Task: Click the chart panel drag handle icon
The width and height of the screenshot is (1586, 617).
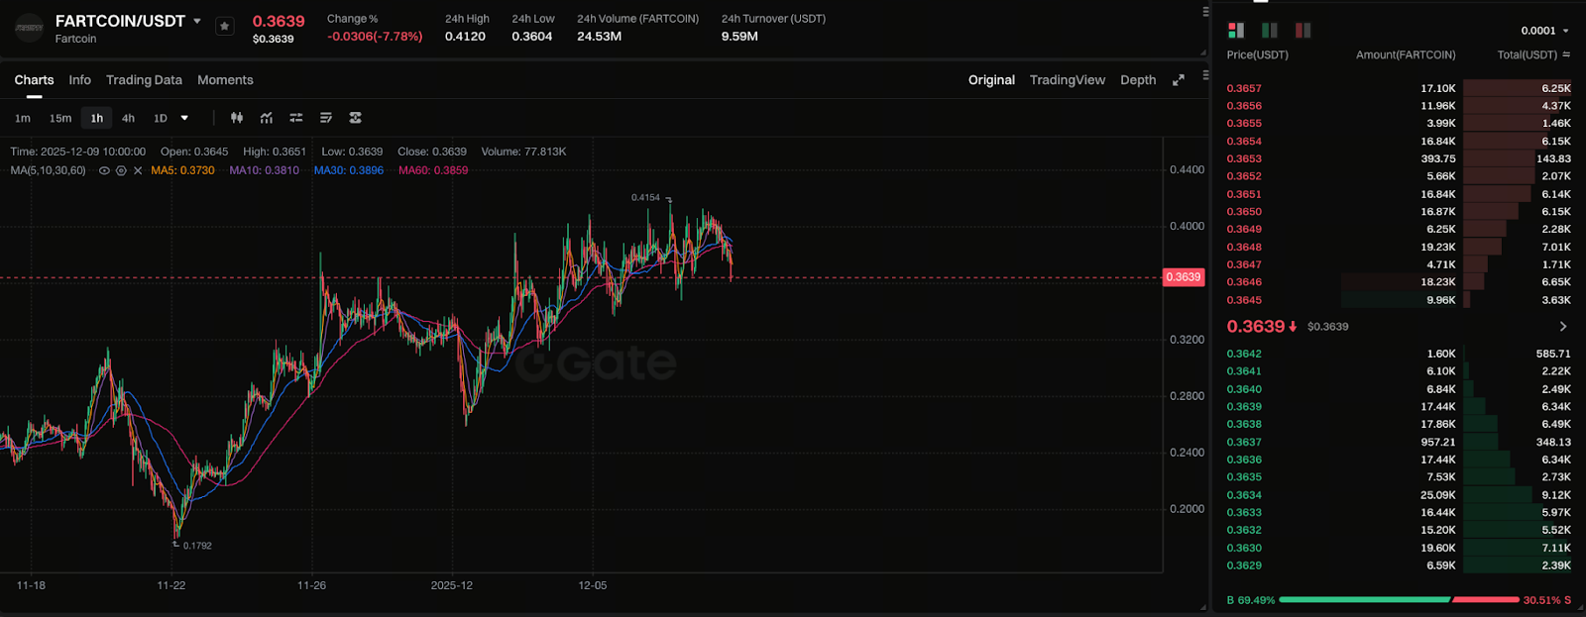Action: coord(1205,75)
